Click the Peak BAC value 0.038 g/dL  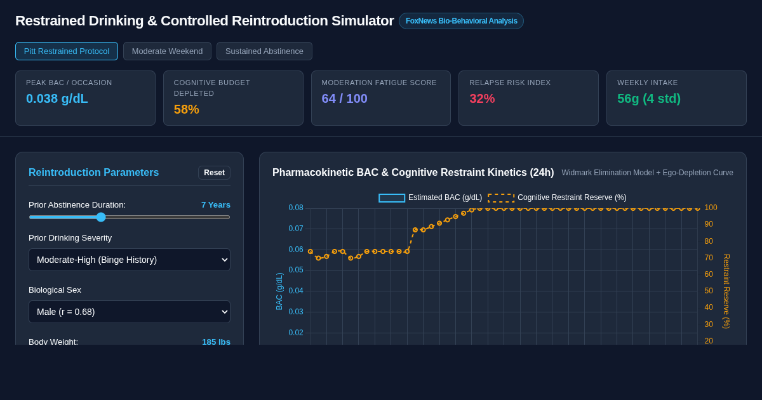click(57, 98)
